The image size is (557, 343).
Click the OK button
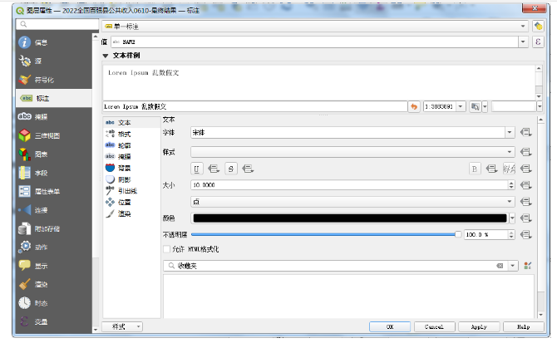(x=390, y=326)
